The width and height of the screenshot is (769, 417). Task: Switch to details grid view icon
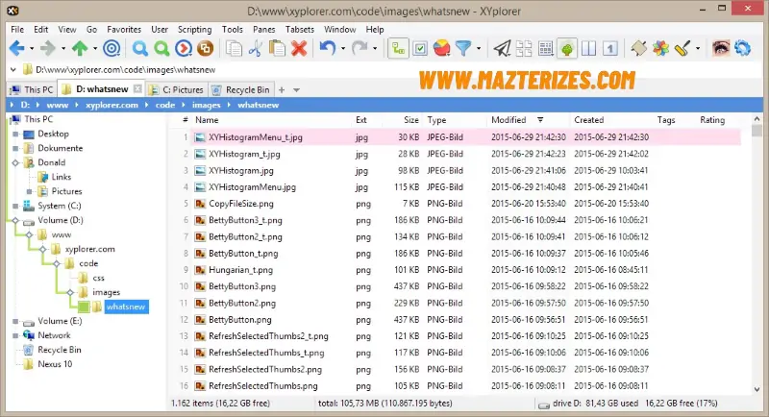[x=545, y=48]
